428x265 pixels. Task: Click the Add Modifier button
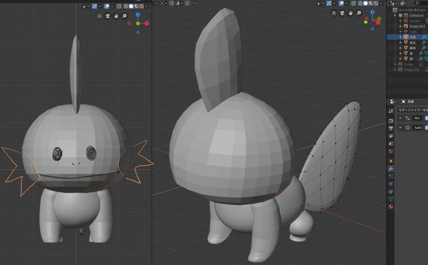pyautogui.click(x=412, y=110)
